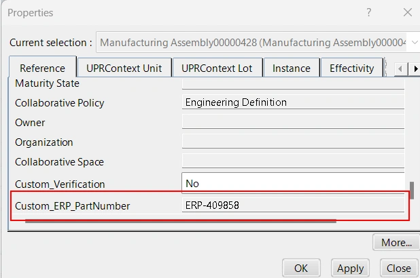
Task: Show the Effectivity tab
Action: pyautogui.click(x=351, y=68)
